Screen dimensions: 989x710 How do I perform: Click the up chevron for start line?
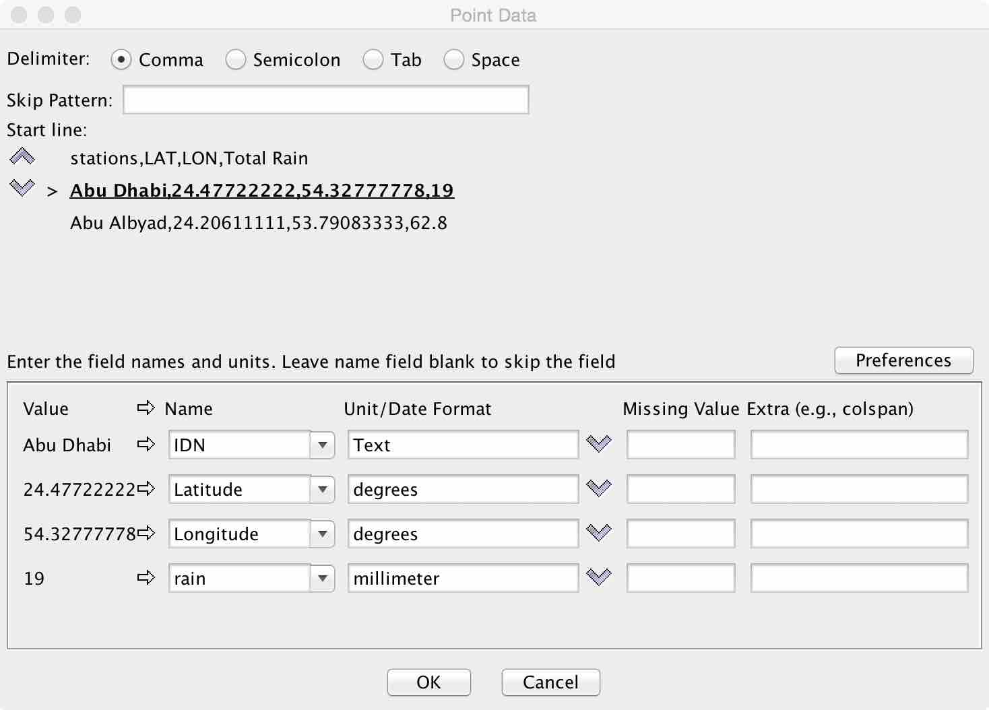[x=22, y=157]
